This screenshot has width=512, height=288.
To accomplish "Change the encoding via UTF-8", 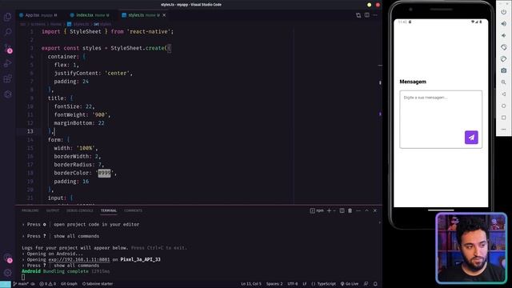I will [293, 284].
